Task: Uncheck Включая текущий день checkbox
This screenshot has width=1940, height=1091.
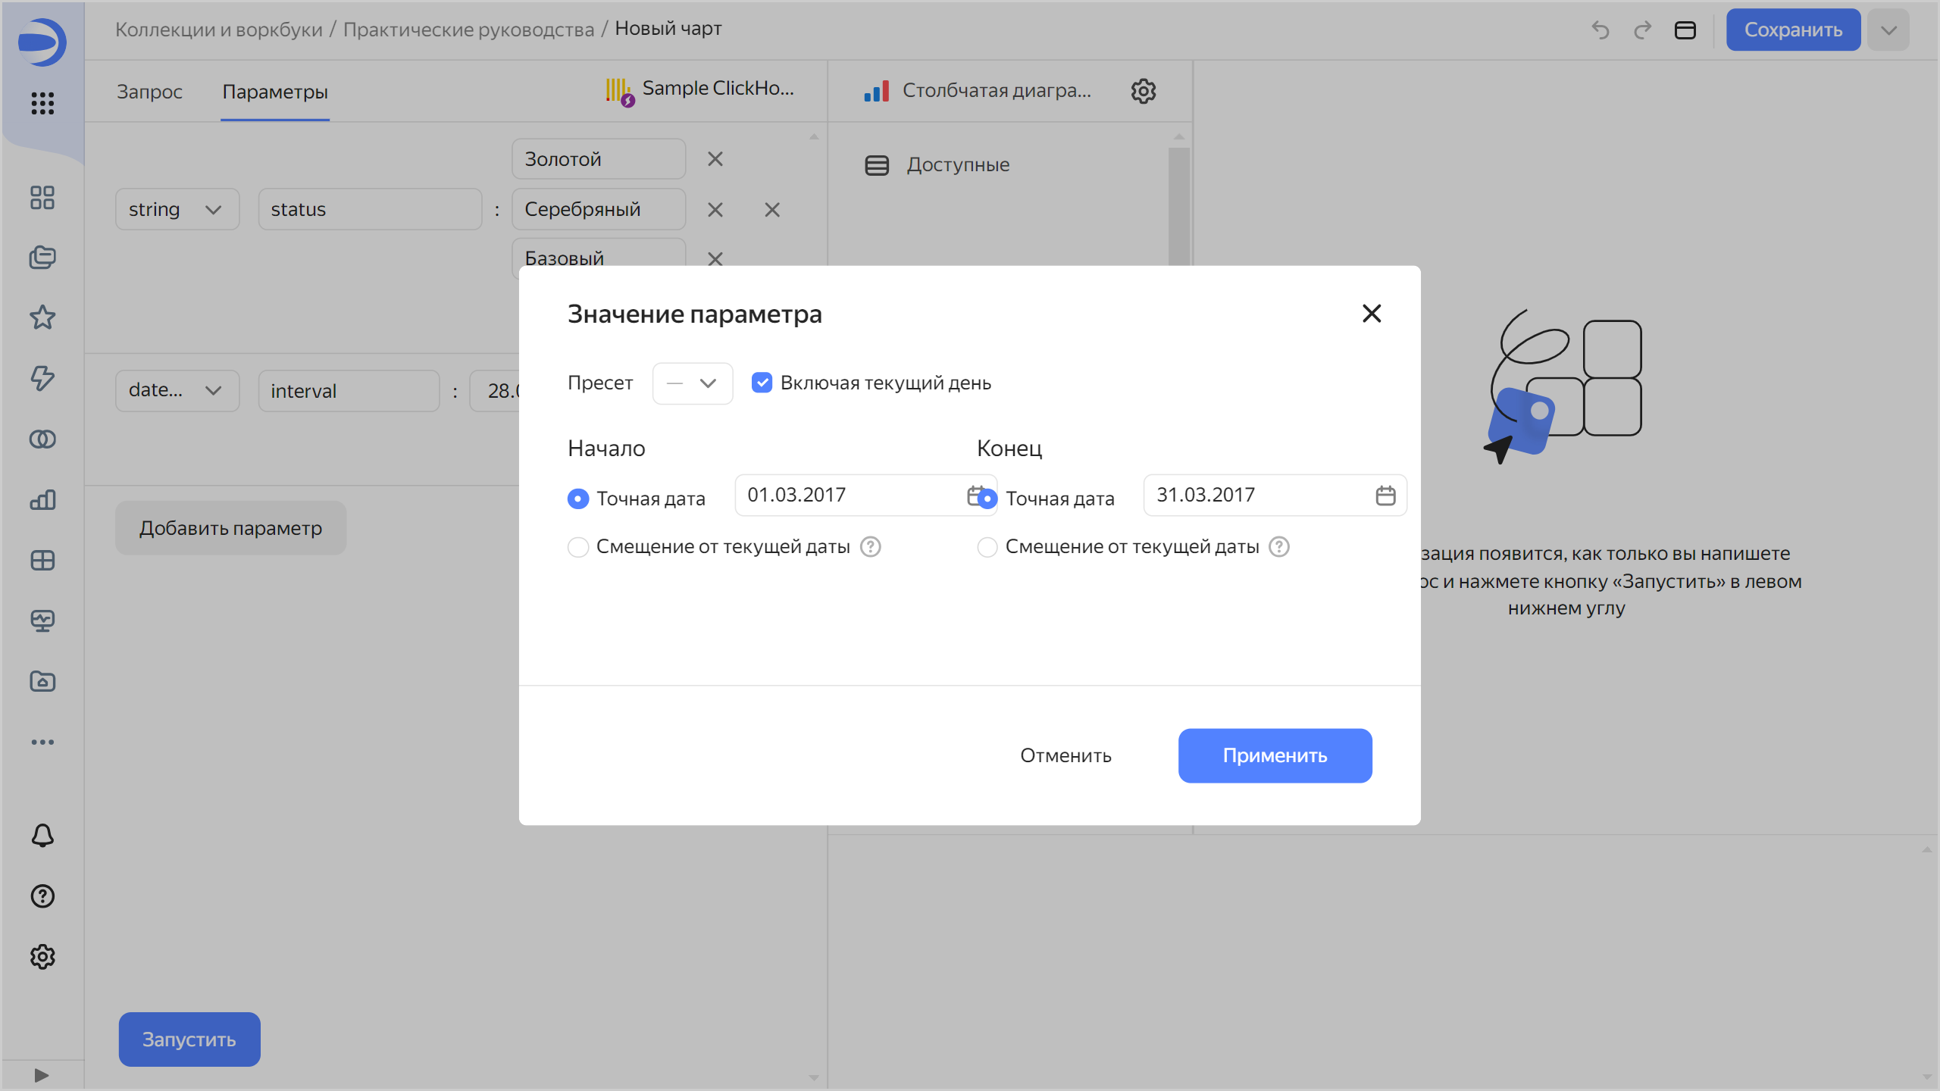Action: [x=762, y=383]
